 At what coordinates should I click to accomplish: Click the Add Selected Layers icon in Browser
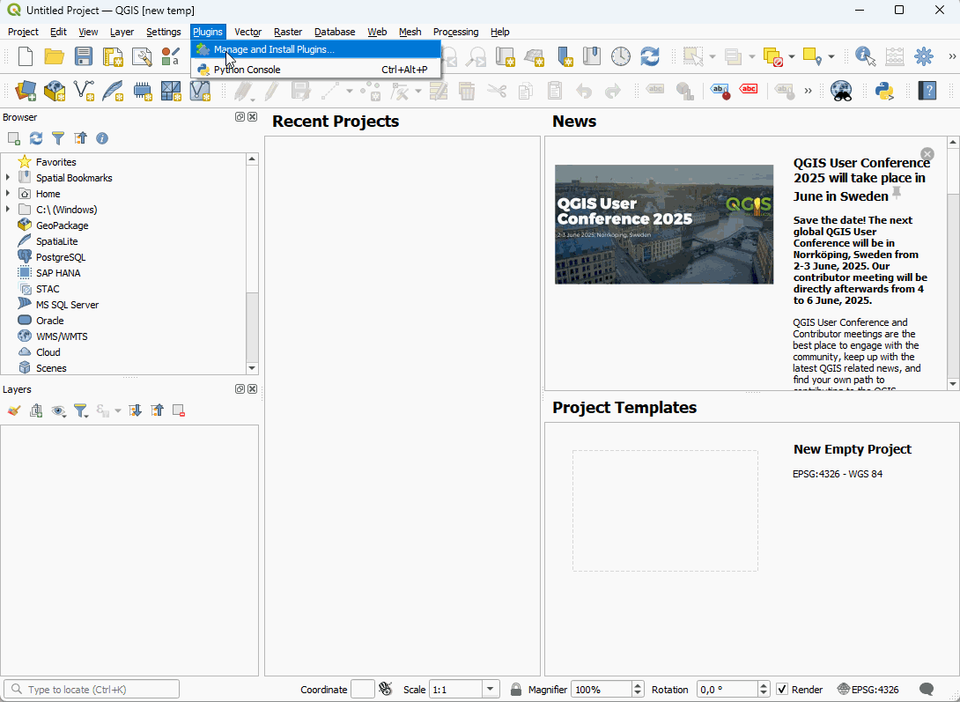coord(14,138)
